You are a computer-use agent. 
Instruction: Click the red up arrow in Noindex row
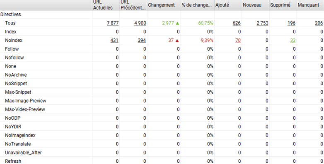click(177, 41)
